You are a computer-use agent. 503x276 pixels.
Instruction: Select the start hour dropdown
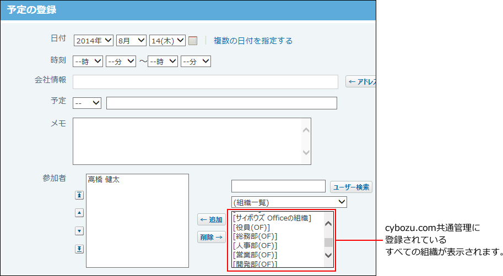point(88,62)
